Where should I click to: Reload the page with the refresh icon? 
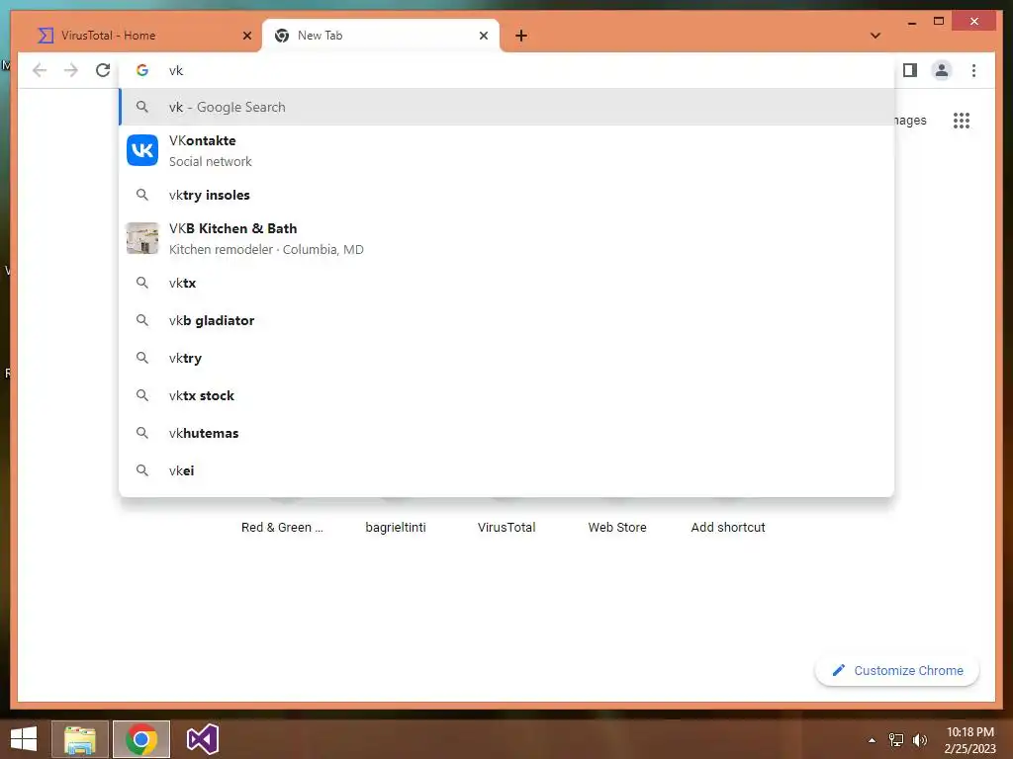[x=103, y=70]
